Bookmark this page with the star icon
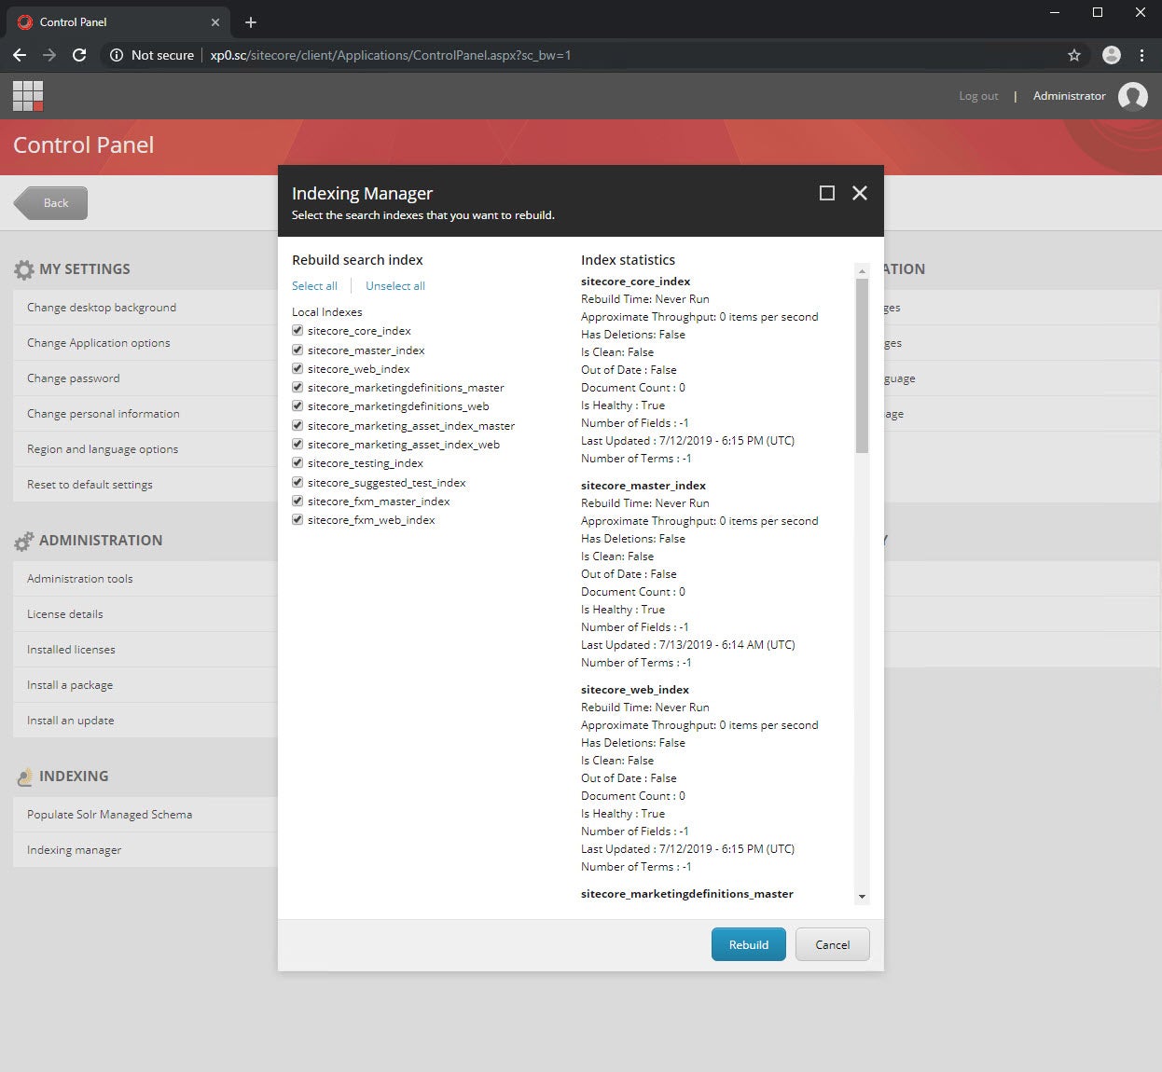 coord(1074,55)
